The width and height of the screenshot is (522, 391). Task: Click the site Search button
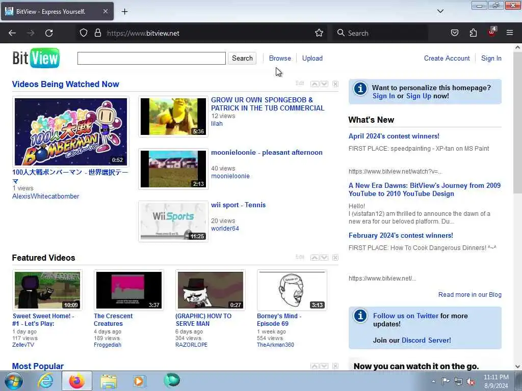tap(242, 58)
